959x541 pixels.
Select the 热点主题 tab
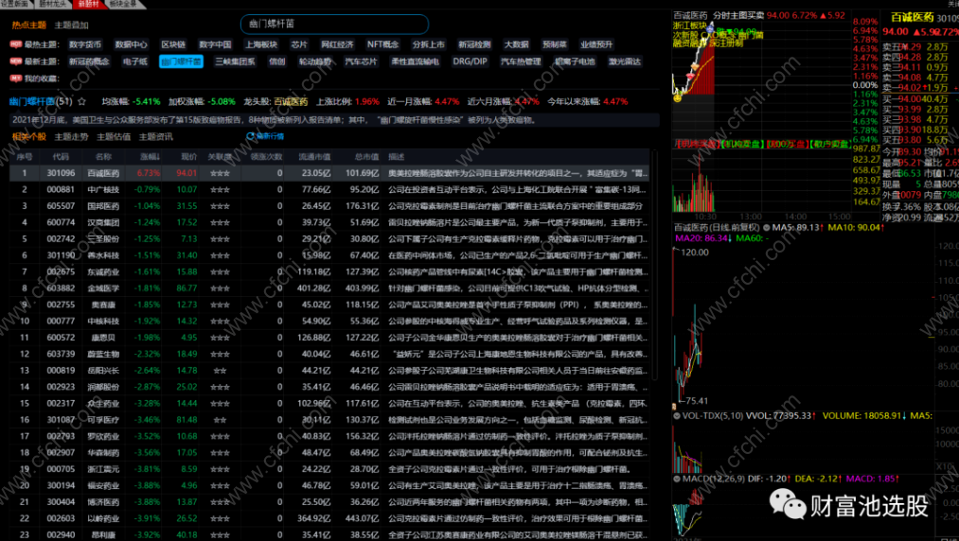28,25
